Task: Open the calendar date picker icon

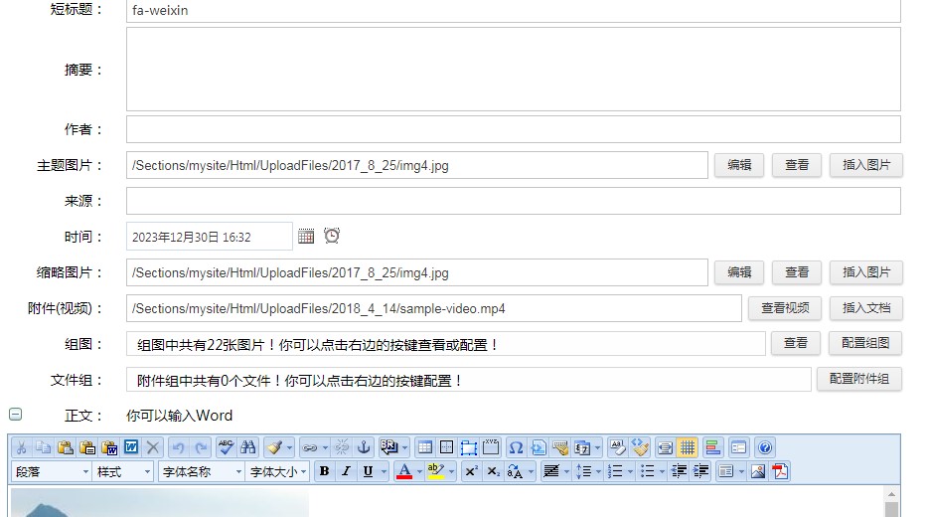Action: point(306,237)
